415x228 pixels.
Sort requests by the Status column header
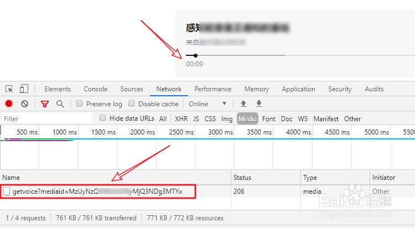(266, 178)
